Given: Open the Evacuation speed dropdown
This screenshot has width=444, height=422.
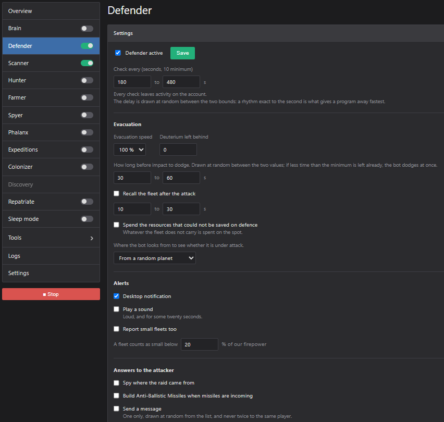Looking at the screenshot, I should (130, 150).
